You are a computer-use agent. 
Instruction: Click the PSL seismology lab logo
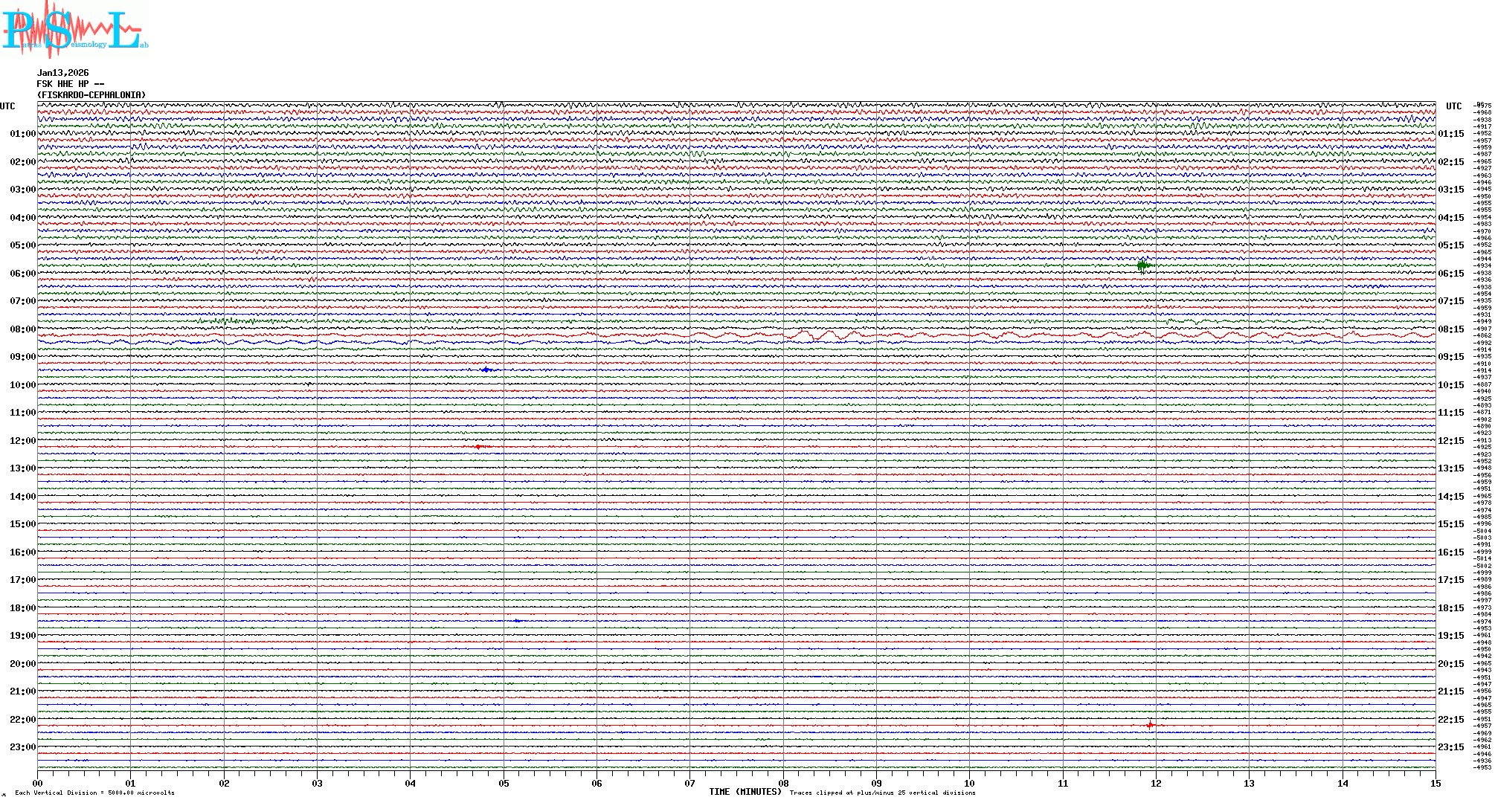click(x=73, y=30)
